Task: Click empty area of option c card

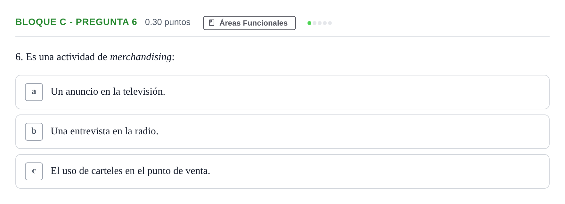Action: (x=378, y=171)
